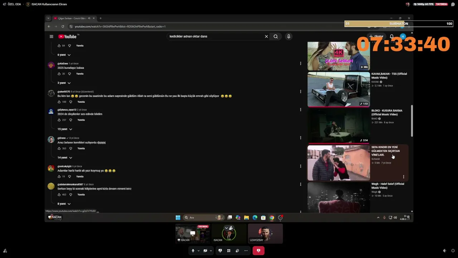This screenshot has width=458, height=258.
Task: Like the comment by @selcukyigitt
Action: 59,177
